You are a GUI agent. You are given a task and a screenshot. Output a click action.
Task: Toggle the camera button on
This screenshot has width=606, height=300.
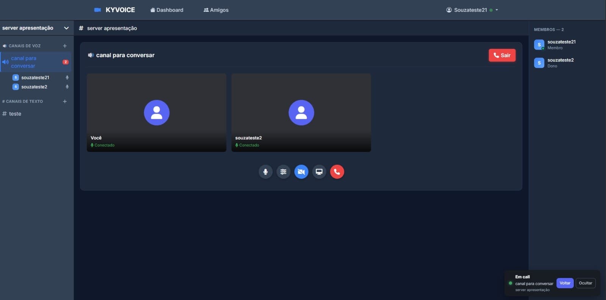[x=301, y=172]
